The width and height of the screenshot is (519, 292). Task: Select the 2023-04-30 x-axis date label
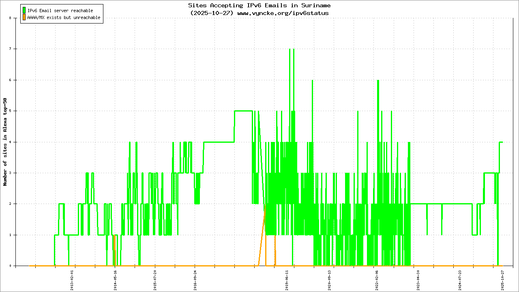(x=418, y=278)
